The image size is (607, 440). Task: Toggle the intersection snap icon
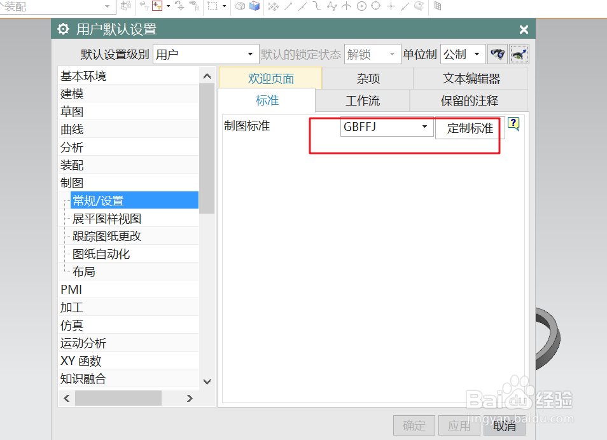tap(347, 6)
